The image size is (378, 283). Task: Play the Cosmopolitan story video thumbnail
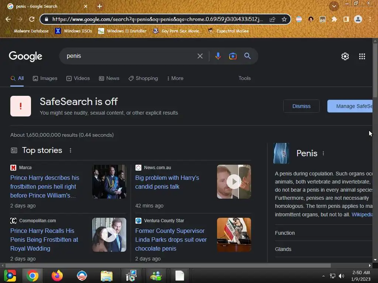[109, 235]
